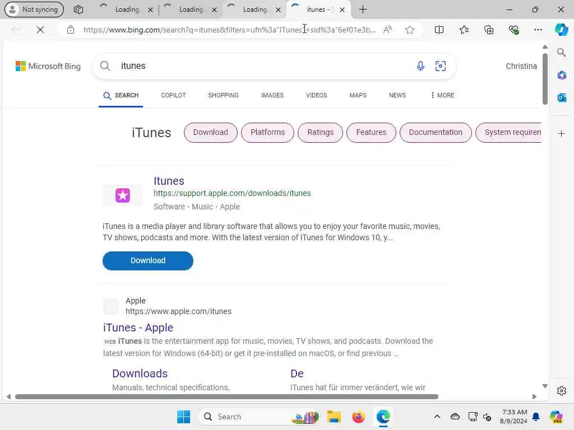The width and height of the screenshot is (574, 430).
Task: Click the taskbar Search box
Action: click(260, 417)
